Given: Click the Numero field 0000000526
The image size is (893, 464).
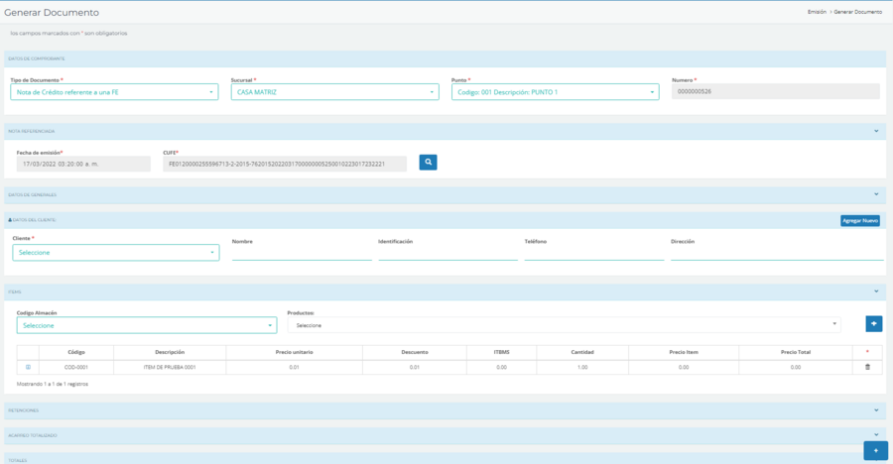Looking at the screenshot, I should (x=776, y=91).
